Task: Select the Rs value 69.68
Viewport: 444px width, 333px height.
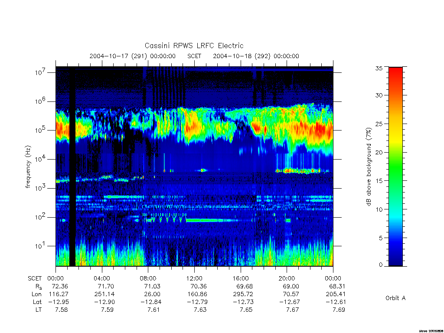Action: click(245, 286)
